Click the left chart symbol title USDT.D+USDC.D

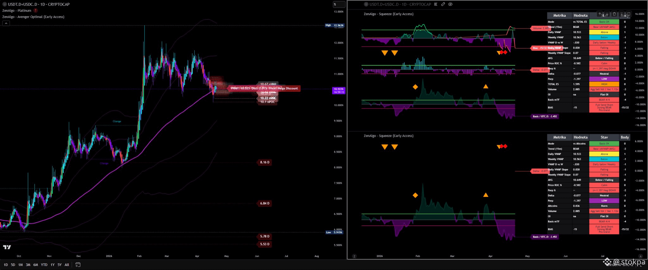tap(22, 4)
